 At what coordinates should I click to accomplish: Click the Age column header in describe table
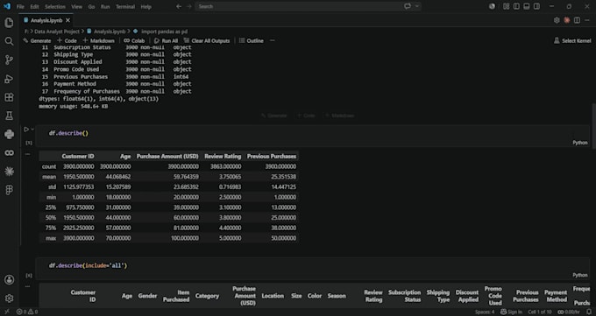pyautogui.click(x=125, y=156)
